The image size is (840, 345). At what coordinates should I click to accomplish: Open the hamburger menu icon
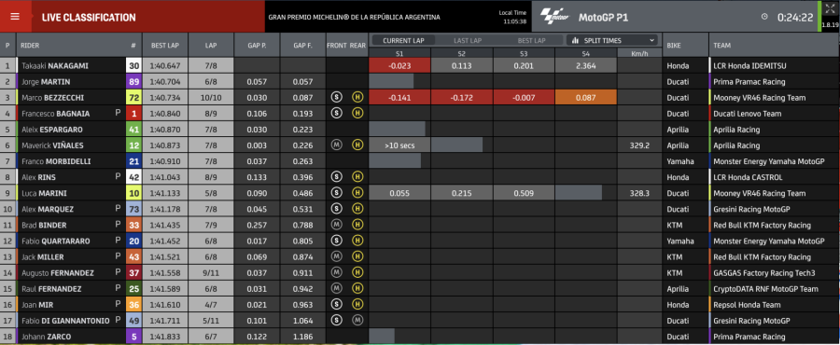point(15,17)
